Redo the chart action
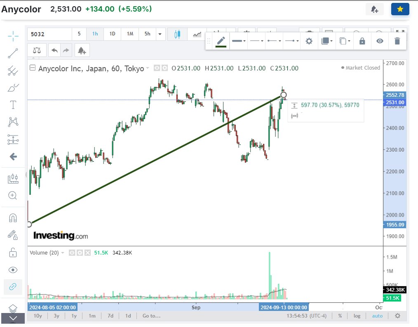 [x=66, y=50]
